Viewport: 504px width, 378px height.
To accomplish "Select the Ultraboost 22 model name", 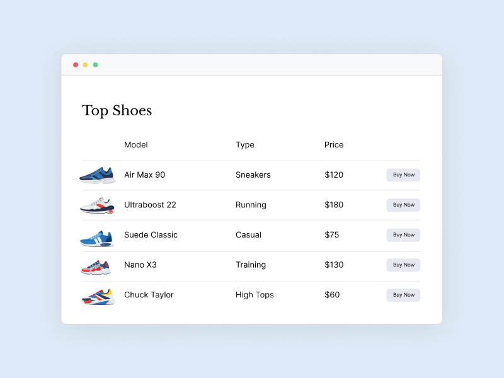I will tap(150, 205).
